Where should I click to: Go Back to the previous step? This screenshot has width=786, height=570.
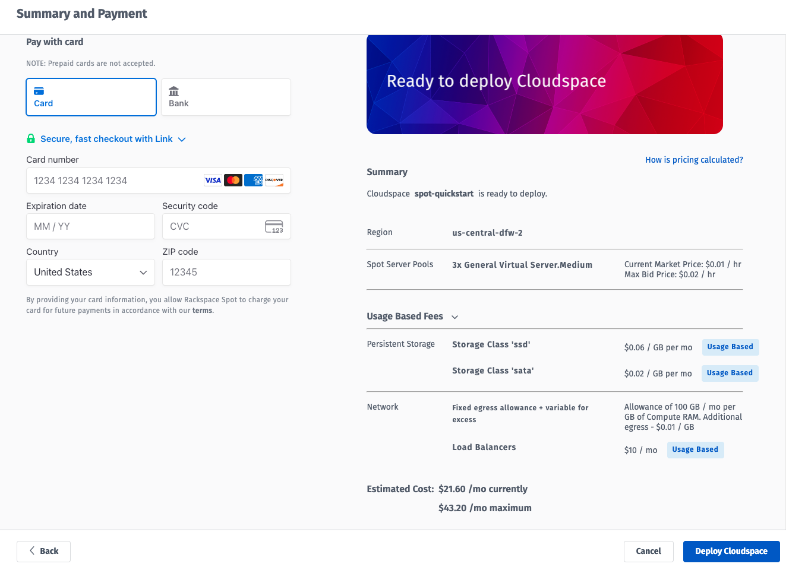[43, 552]
